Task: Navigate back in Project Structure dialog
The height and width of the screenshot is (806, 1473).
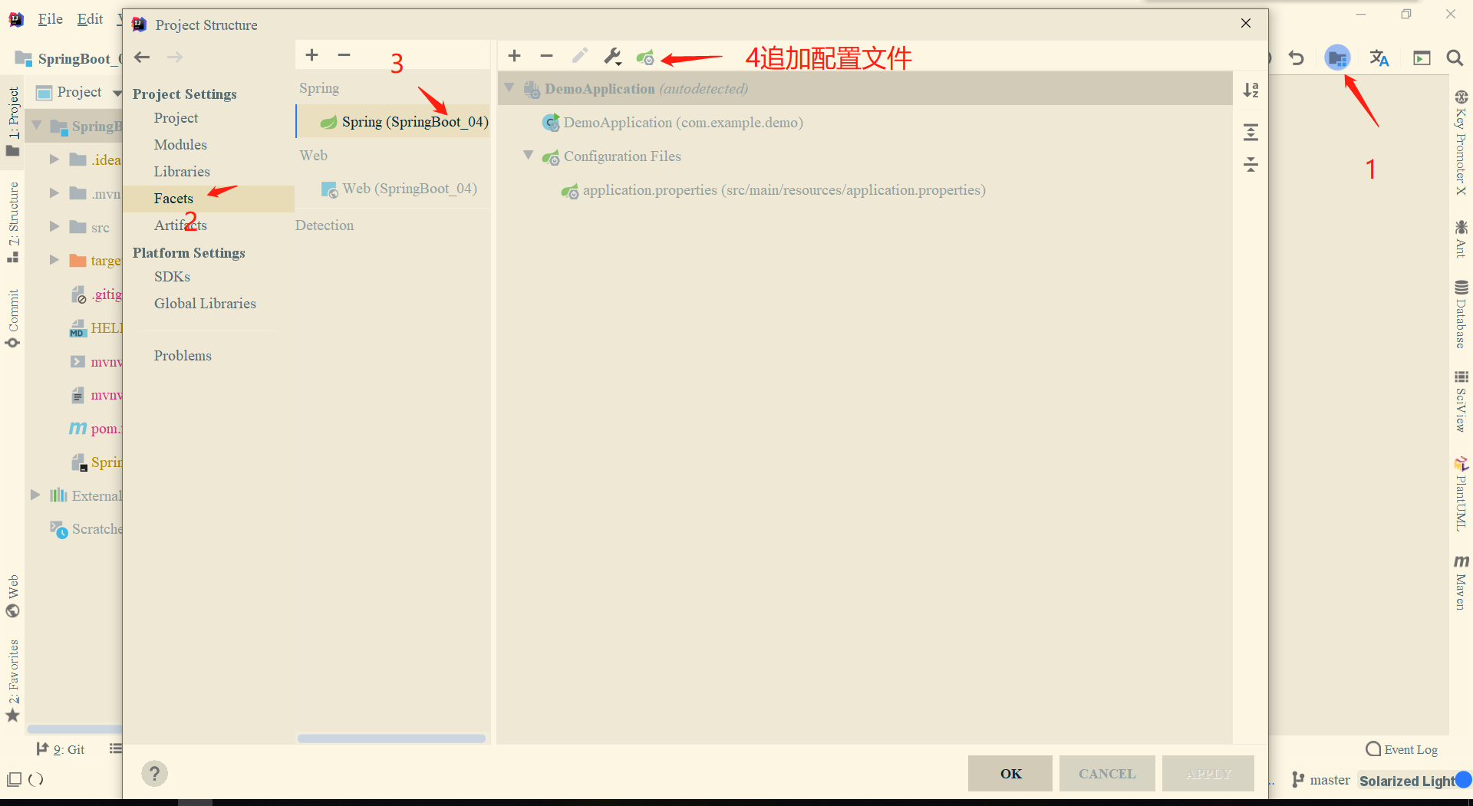Action: (142, 57)
